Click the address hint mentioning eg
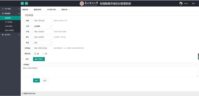The height and width of the screenshot is (96, 199). pyautogui.click(x=69, y=48)
